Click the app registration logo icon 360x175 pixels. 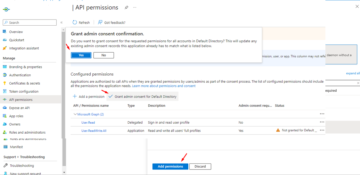(7, 9)
